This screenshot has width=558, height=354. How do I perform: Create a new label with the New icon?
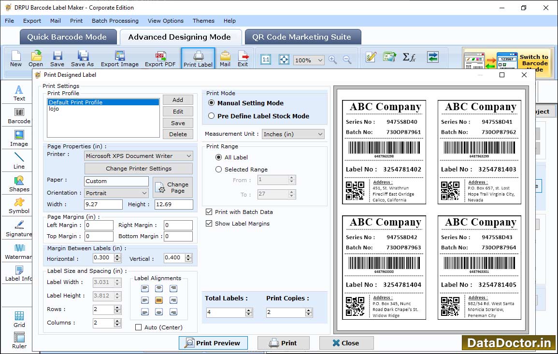click(15, 59)
